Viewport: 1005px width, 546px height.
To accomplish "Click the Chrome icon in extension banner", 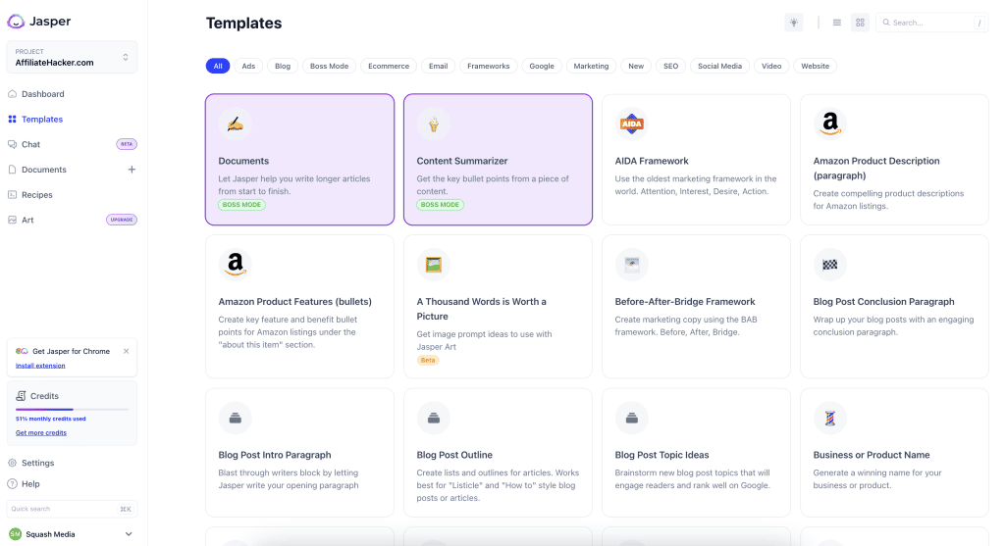I will click(22, 351).
